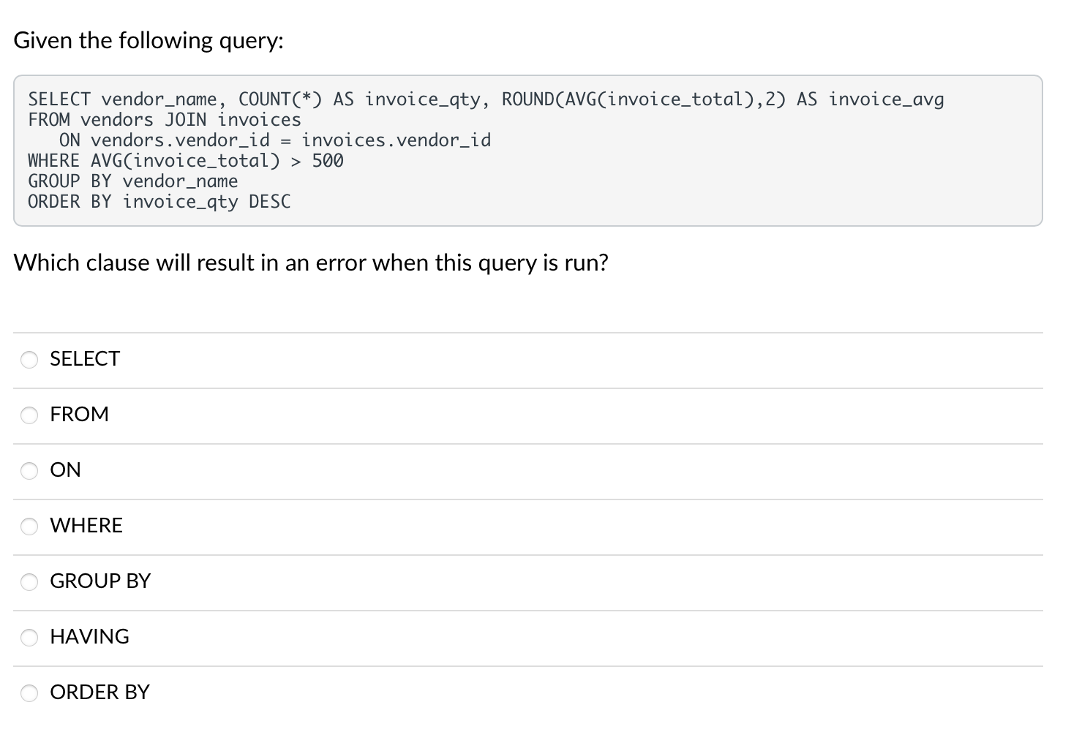
Task: Click the HAVING answer label text
Action: pyautogui.click(x=89, y=637)
